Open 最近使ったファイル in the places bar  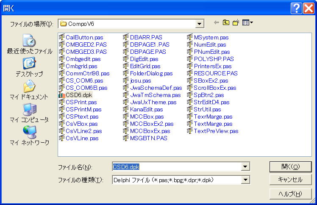pos(30,44)
